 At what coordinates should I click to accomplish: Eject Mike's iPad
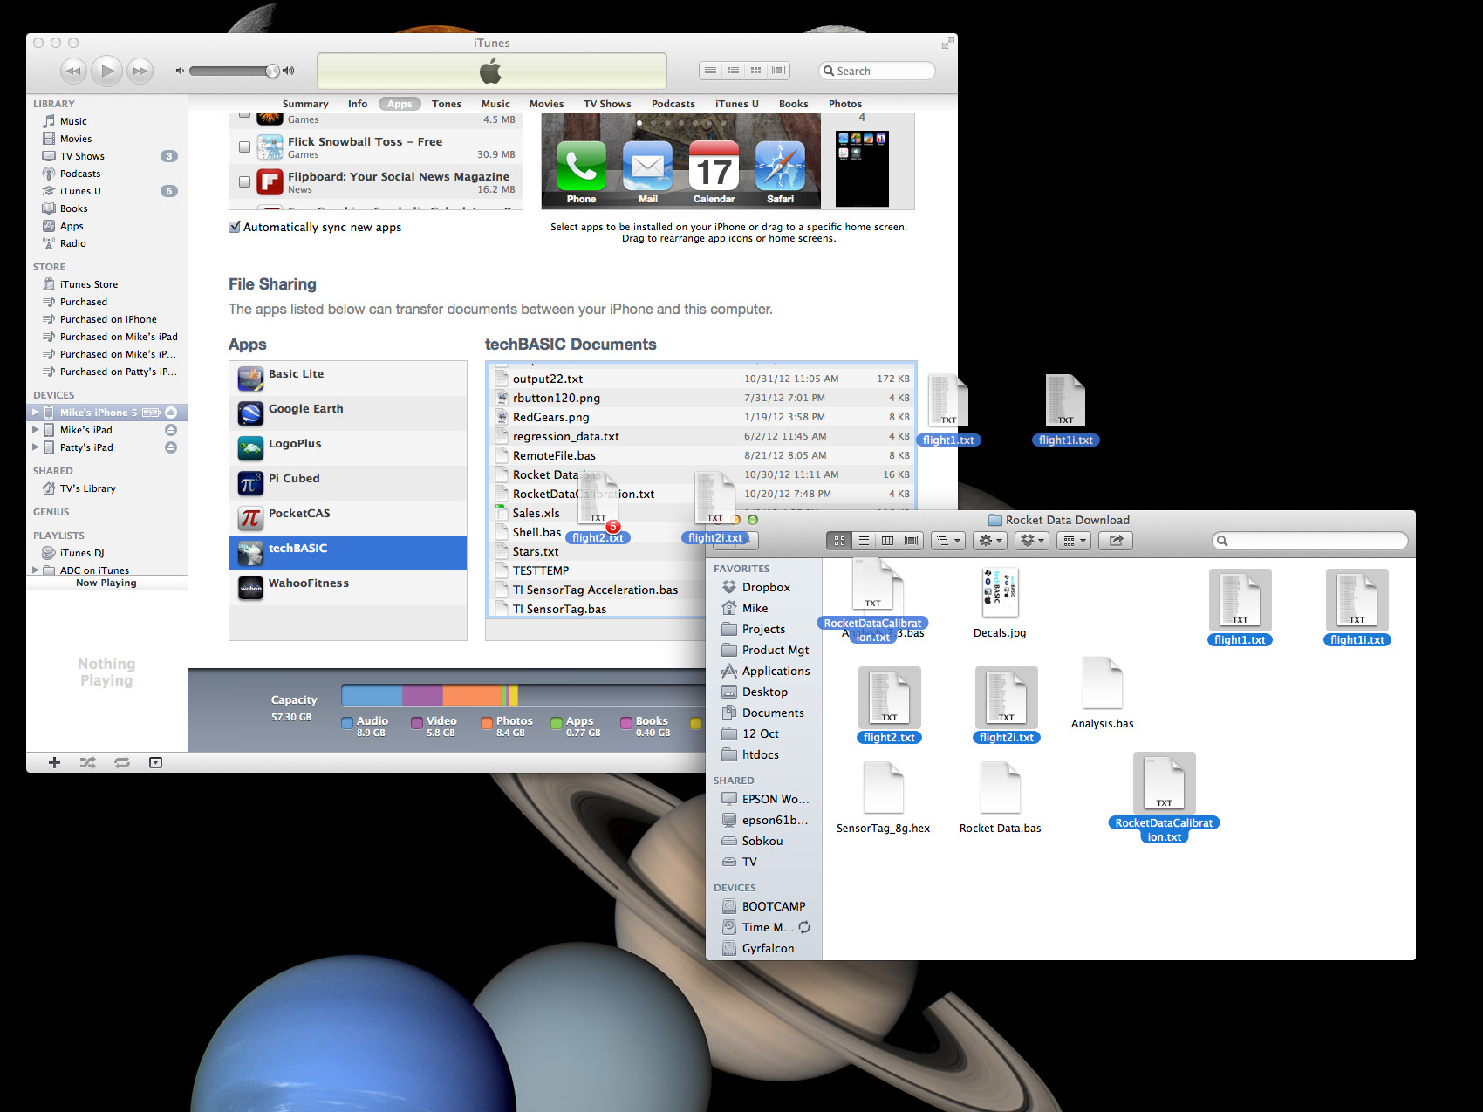point(171,430)
